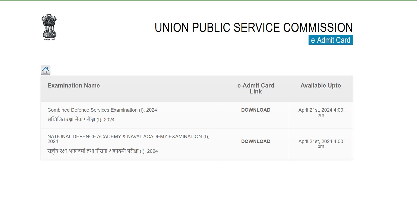Download the NDA & NA Examination admit card
The width and height of the screenshot is (417, 197).
[256, 141]
